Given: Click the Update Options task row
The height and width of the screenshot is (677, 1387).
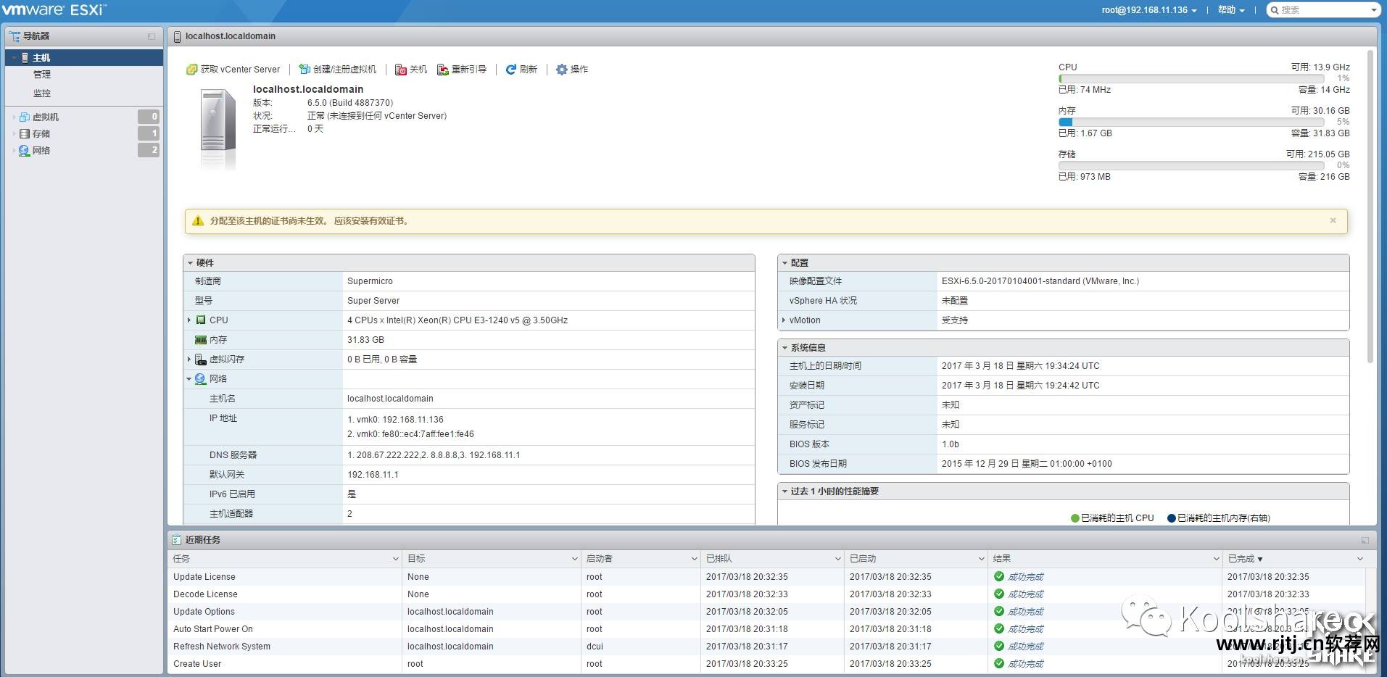Looking at the screenshot, I should pos(767,612).
